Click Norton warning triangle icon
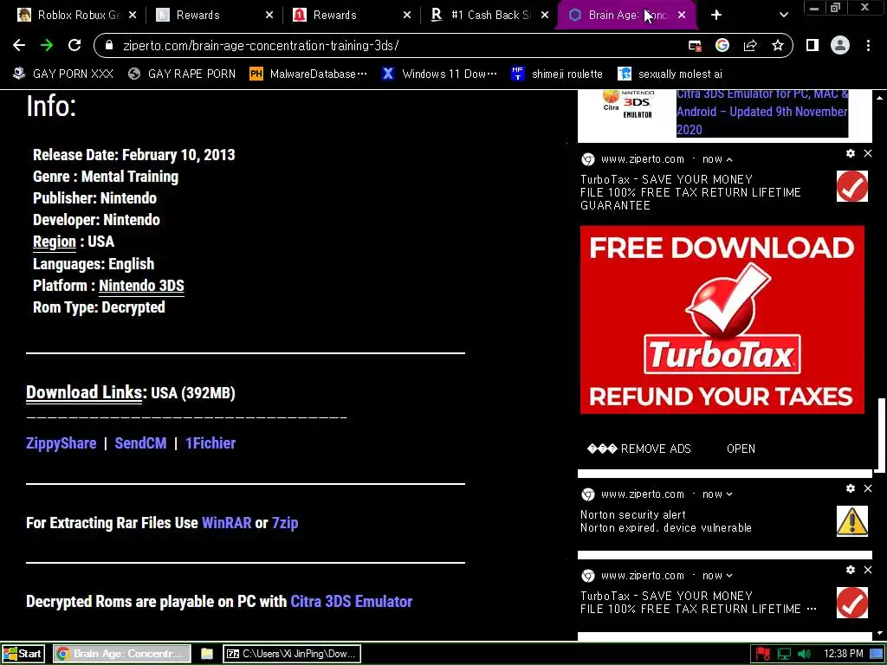The width and height of the screenshot is (887, 665). click(852, 520)
